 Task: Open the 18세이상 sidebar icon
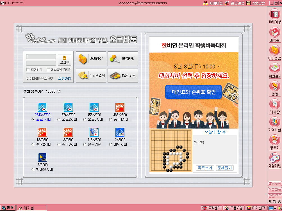[275, 14]
